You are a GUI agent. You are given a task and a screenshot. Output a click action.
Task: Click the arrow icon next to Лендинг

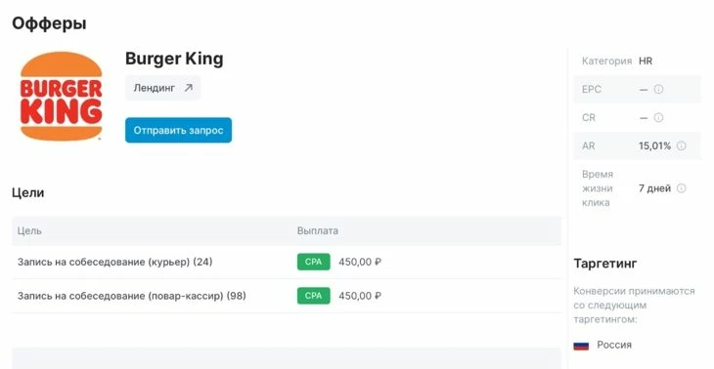pyautogui.click(x=189, y=88)
